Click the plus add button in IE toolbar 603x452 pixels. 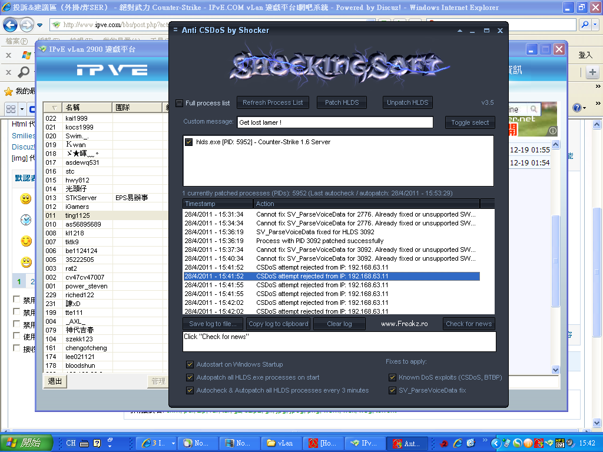tap(592, 72)
